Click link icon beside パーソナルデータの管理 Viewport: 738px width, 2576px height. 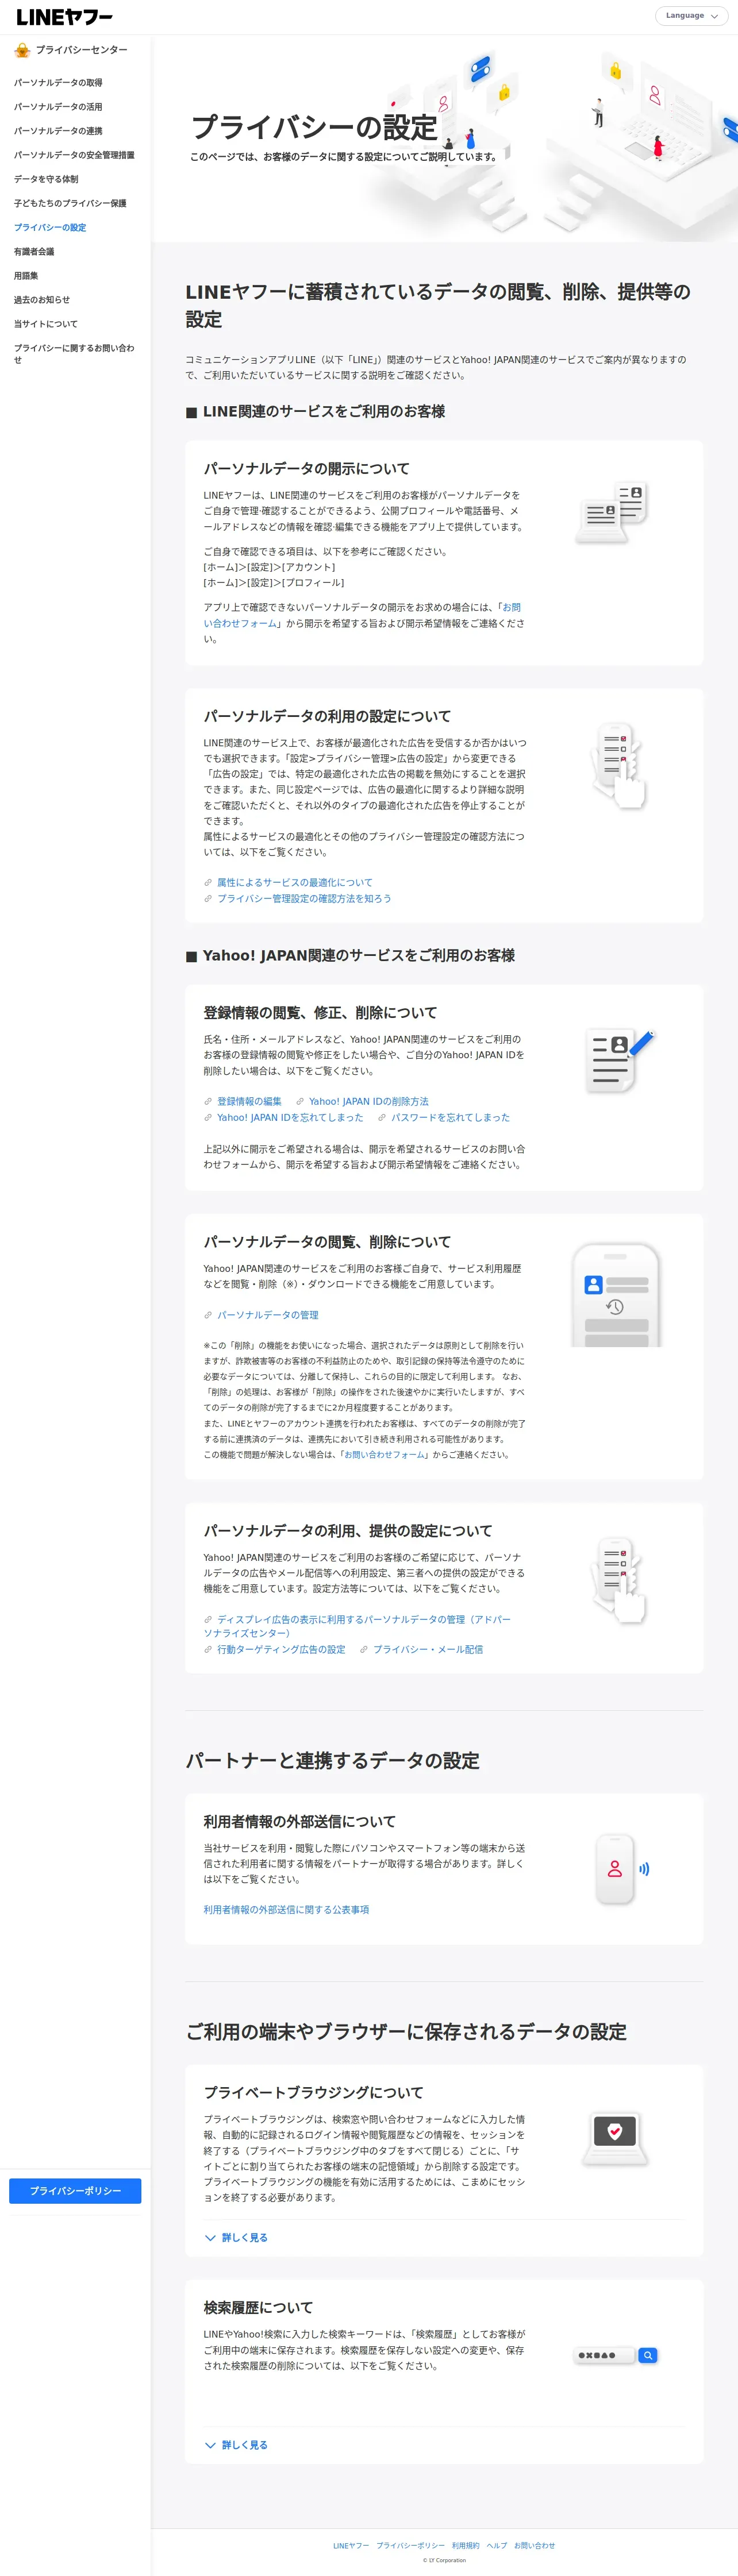coord(208,1315)
